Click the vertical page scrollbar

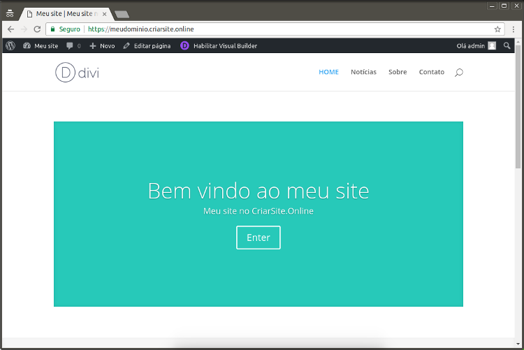(518, 112)
